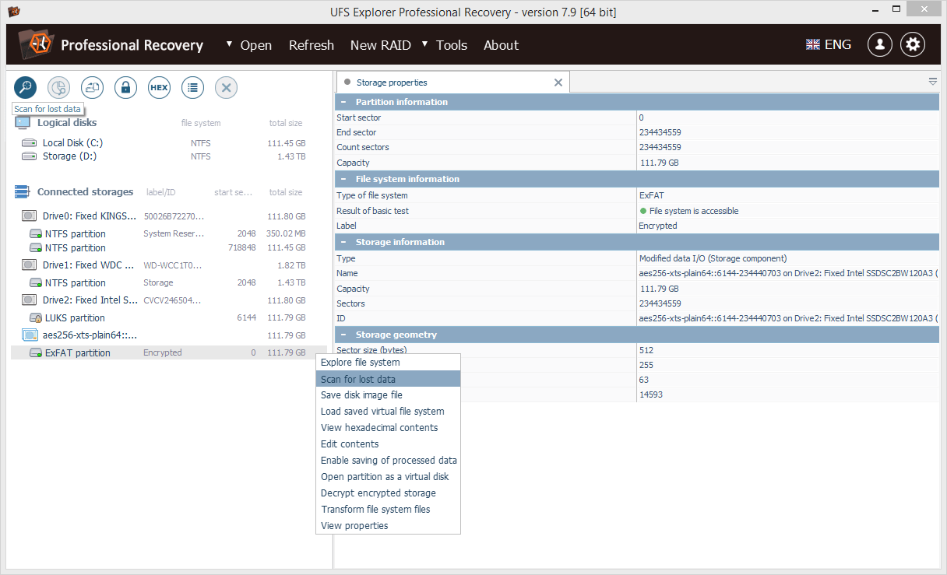This screenshot has width=947, height=575.
Task: Choose Explore file system from context menu
Action: click(x=388, y=363)
